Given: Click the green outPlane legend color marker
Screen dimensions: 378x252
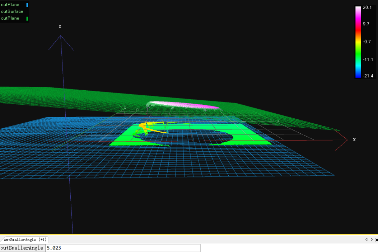Looking at the screenshot, I should pos(27,18).
